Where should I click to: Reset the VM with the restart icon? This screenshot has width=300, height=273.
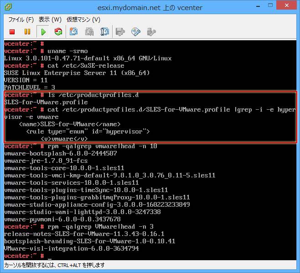click(x=58, y=32)
